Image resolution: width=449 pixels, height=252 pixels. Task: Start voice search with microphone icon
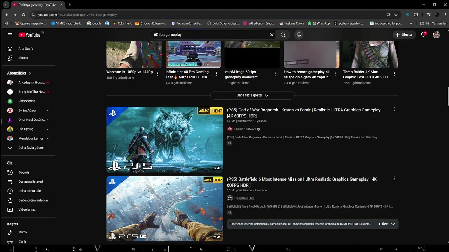299,35
